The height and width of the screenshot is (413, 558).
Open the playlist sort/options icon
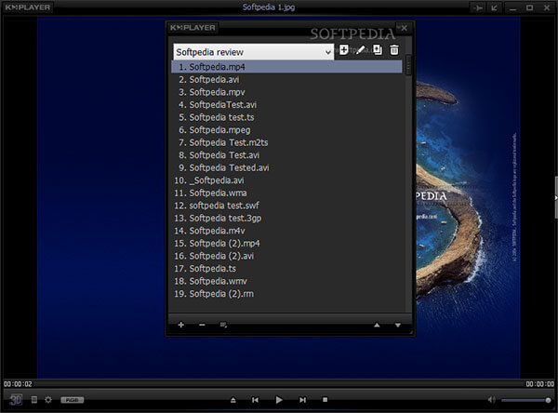(223, 325)
